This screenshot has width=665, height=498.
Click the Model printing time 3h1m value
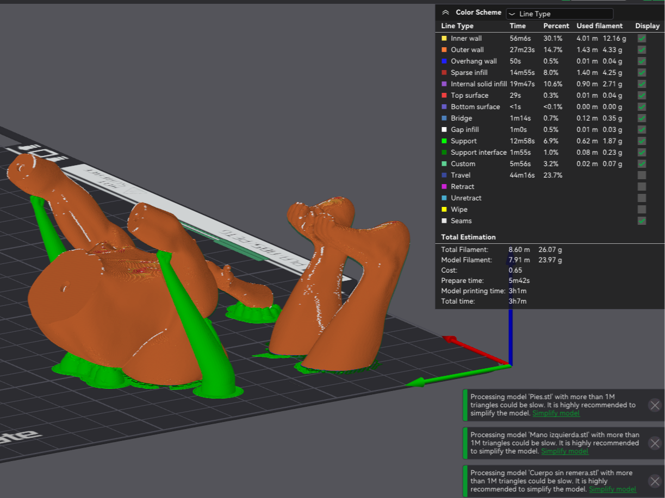point(517,291)
